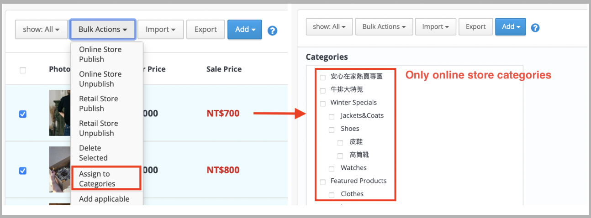The width and height of the screenshot is (591, 218).
Task: Click the help question mark icon in right panel
Action: pos(535,27)
